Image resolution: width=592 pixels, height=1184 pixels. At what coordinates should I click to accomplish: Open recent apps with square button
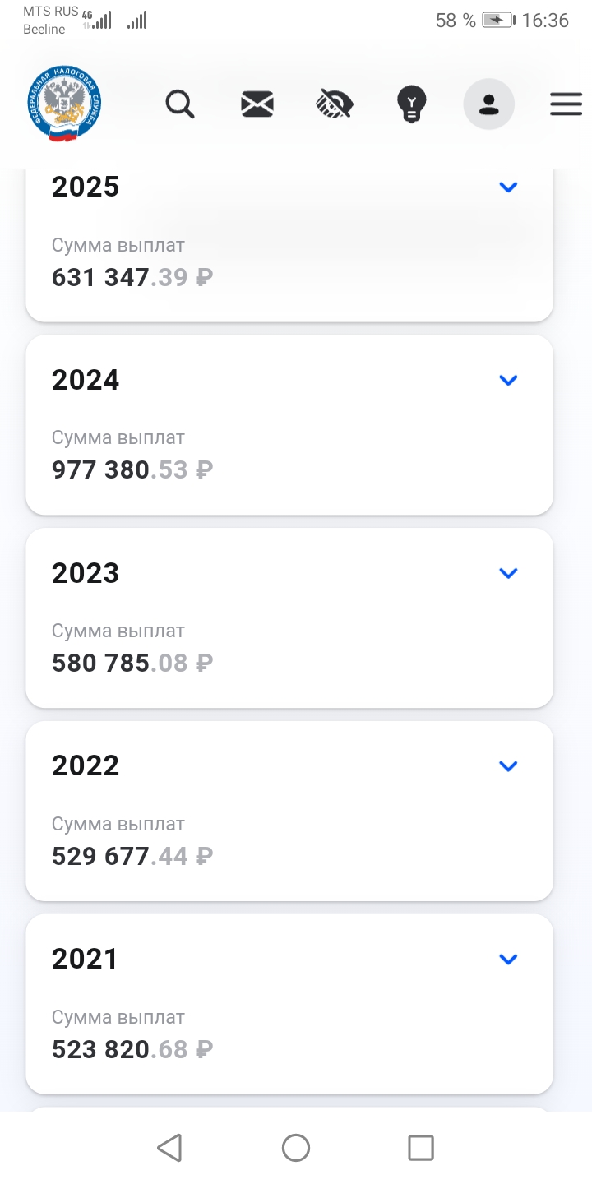[x=421, y=1148]
